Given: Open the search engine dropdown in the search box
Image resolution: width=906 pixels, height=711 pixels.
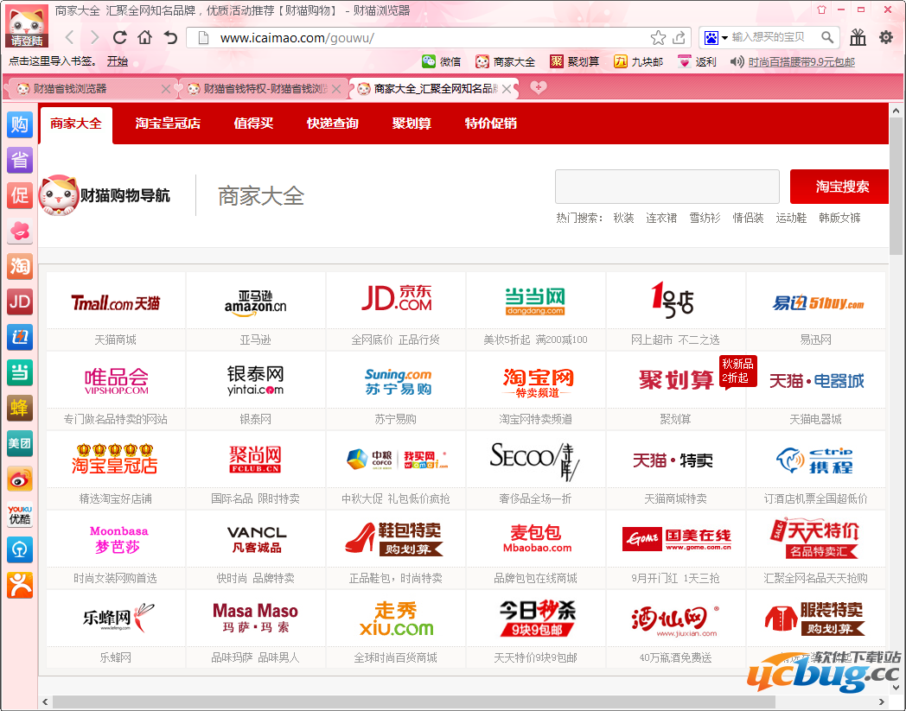Looking at the screenshot, I should click(x=724, y=37).
